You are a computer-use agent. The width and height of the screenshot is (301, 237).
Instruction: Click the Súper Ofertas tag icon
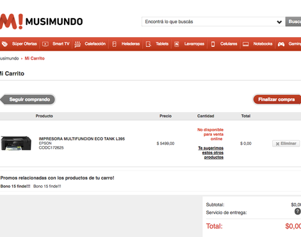tap(4, 44)
